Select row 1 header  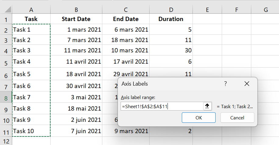[x=6, y=19]
